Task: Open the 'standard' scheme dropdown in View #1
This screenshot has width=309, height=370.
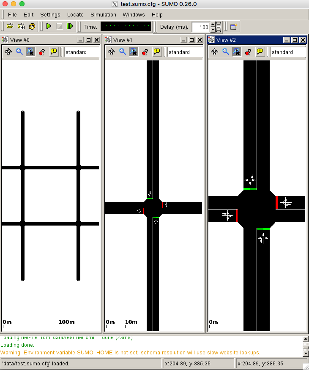Action: (x=185, y=52)
